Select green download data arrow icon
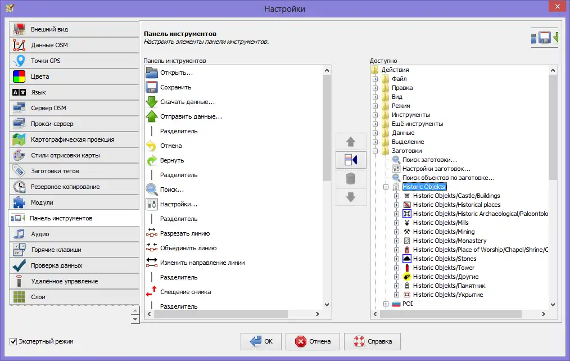 [x=152, y=102]
